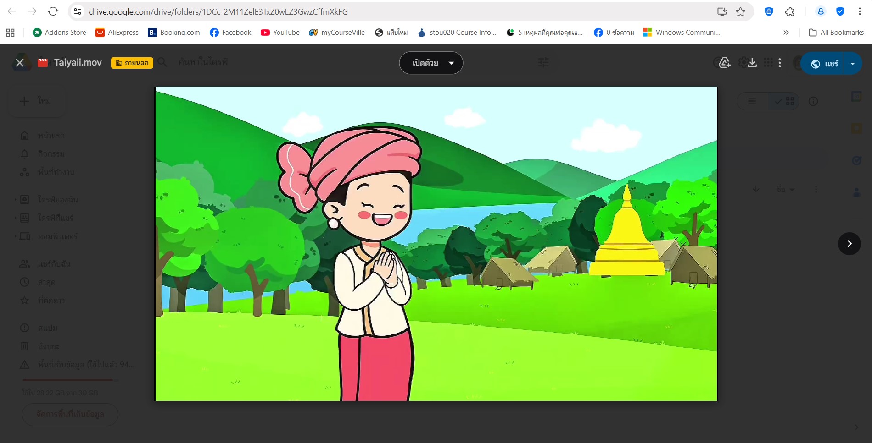The height and width of the screenshot is (443, 872).
Task: Play the Taiyaii.mov video preview
Action: coord(436,244)
